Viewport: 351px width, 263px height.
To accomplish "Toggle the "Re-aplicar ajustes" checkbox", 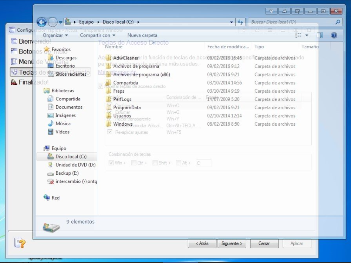I will pos(110,132).
